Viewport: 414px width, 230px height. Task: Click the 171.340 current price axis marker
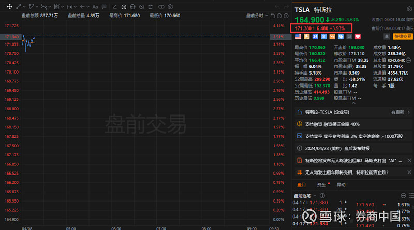tap(11, 37)
